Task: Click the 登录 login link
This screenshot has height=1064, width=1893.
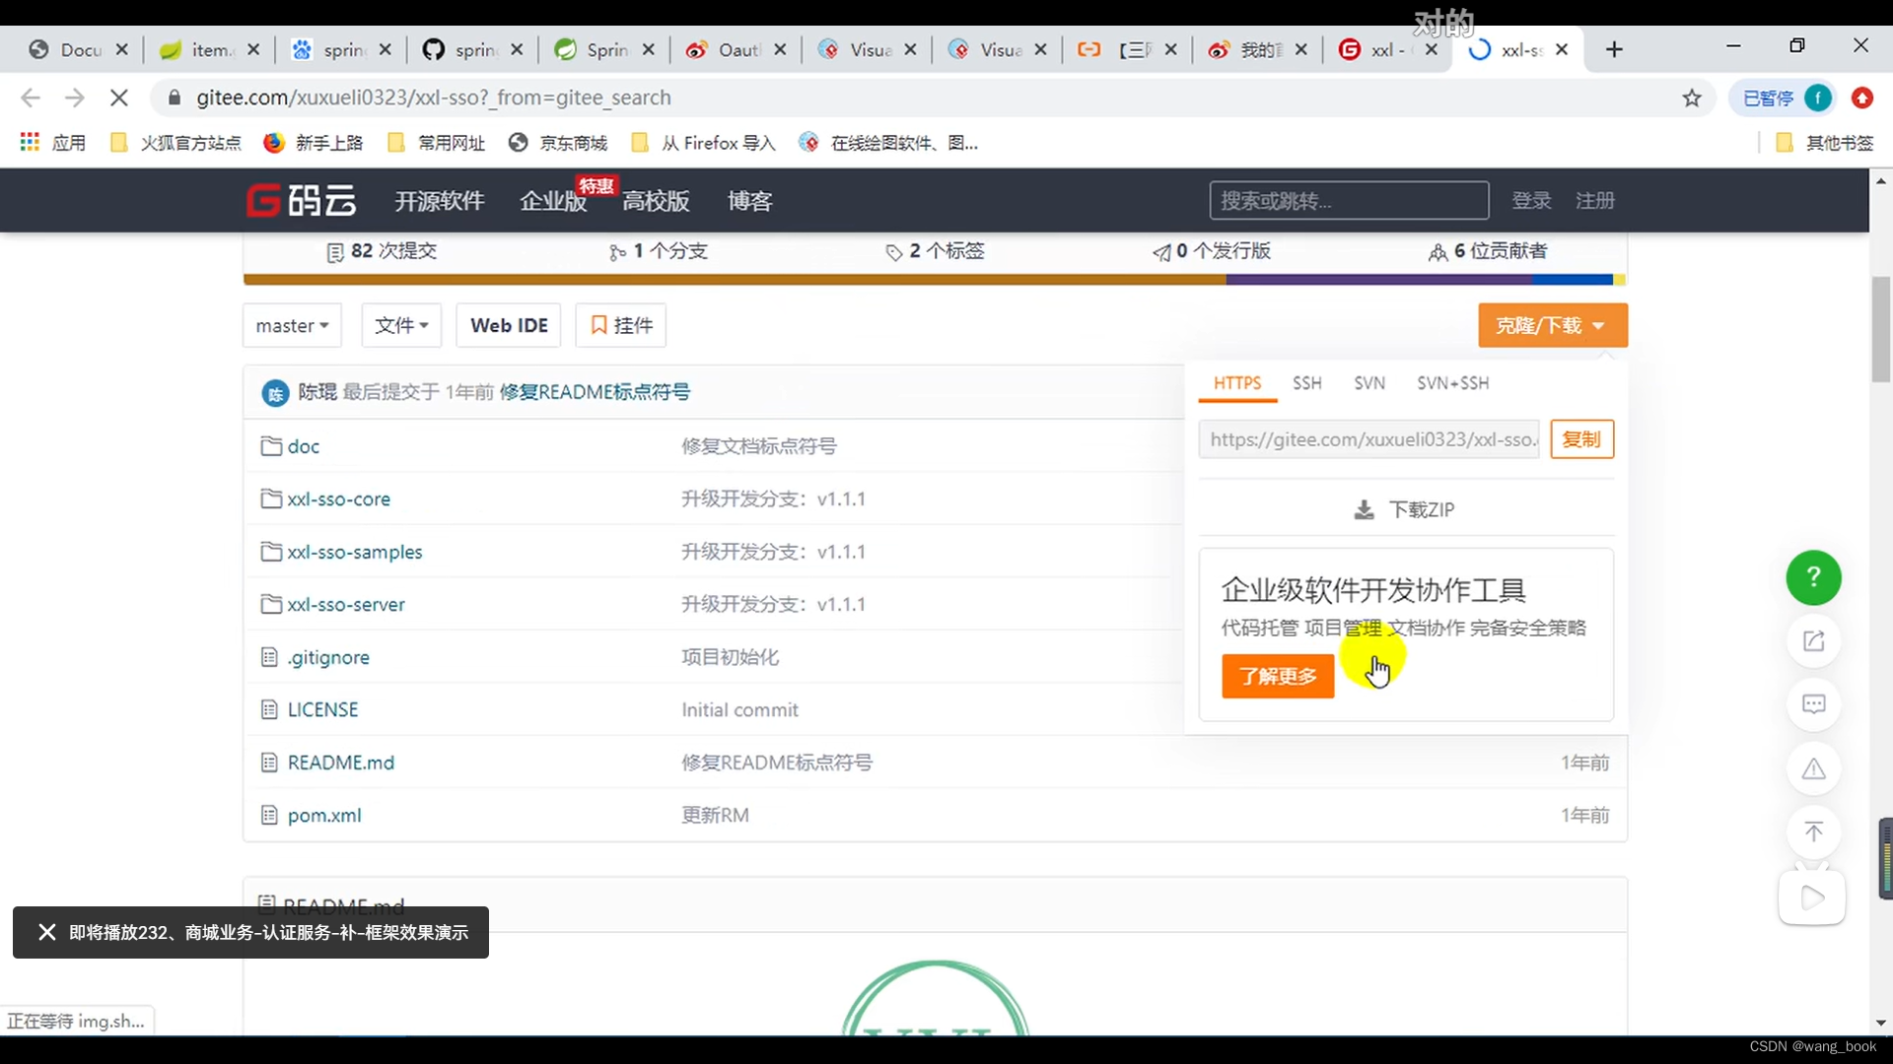Action: click(x=1531, y=201)
